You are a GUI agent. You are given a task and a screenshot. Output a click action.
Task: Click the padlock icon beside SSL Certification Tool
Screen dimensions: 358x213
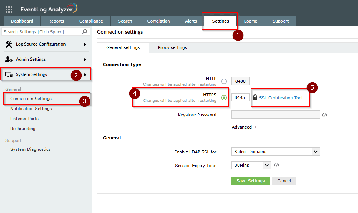(255, 98)
